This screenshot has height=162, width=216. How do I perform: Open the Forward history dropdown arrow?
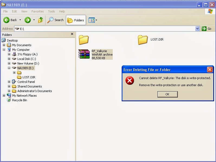point(34,20)
